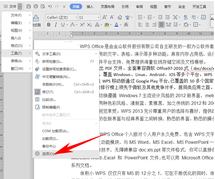
Task: Click the tabs/table layout icon
Action: [x=203, y=17]
